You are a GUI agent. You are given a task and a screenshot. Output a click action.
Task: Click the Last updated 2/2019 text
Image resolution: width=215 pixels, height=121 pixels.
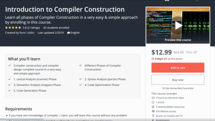[51, 33]
